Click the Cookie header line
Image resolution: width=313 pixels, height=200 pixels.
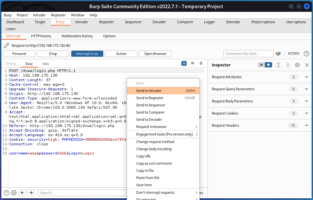coord(68,139)
